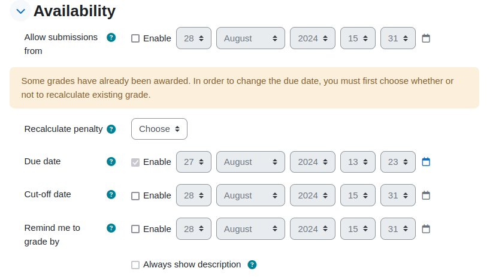The height and width of the screenshot is (277, 502).
Task: Collapse the Availability section
Action: 20,11
